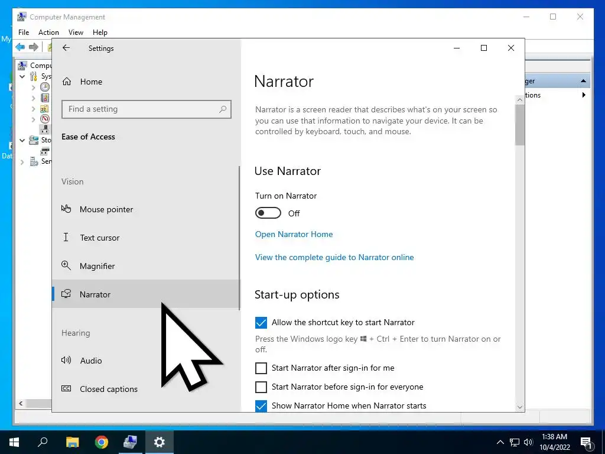Open Text cursor settings

146,238
